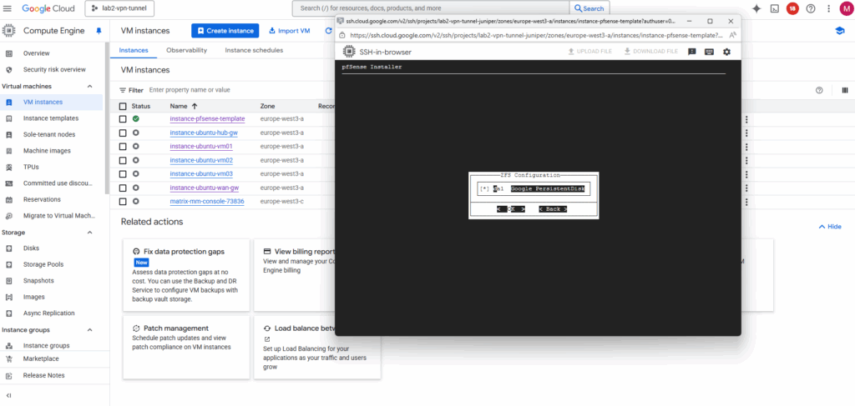Toggle the select-all instances checkbox
The width and height of the screenshot is (855, 406).
pyautogui.click(x=123, y=106)
